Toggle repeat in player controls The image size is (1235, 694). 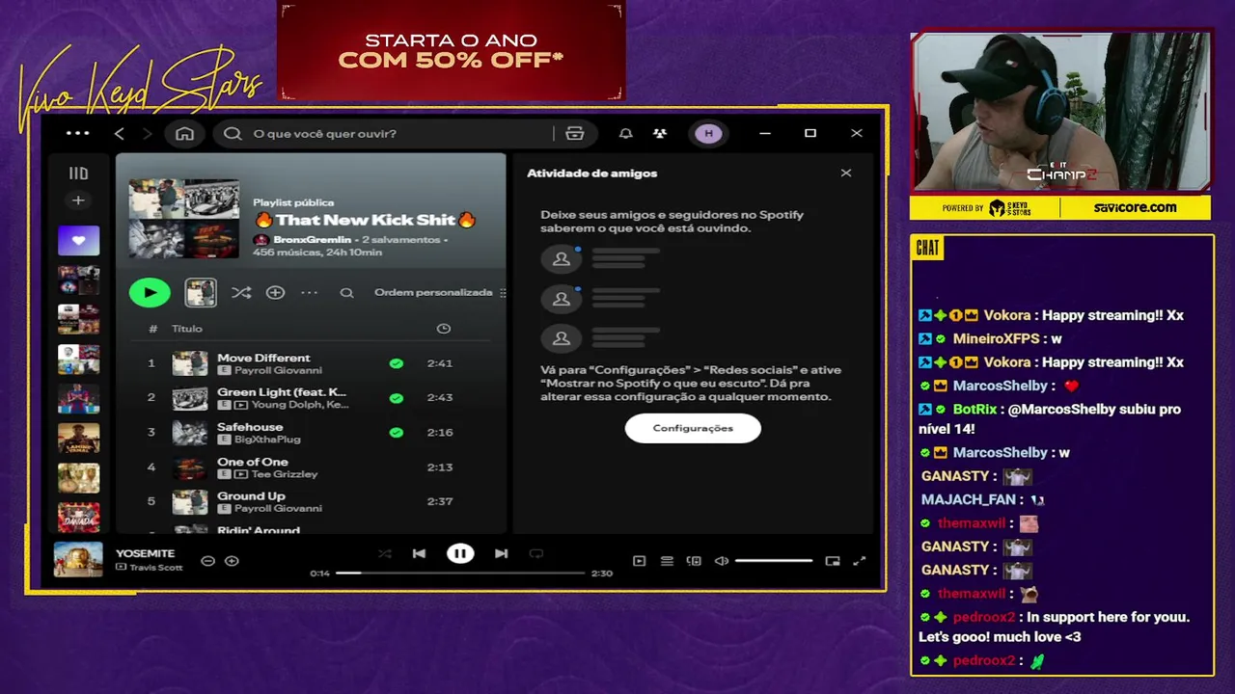[536, 553]
